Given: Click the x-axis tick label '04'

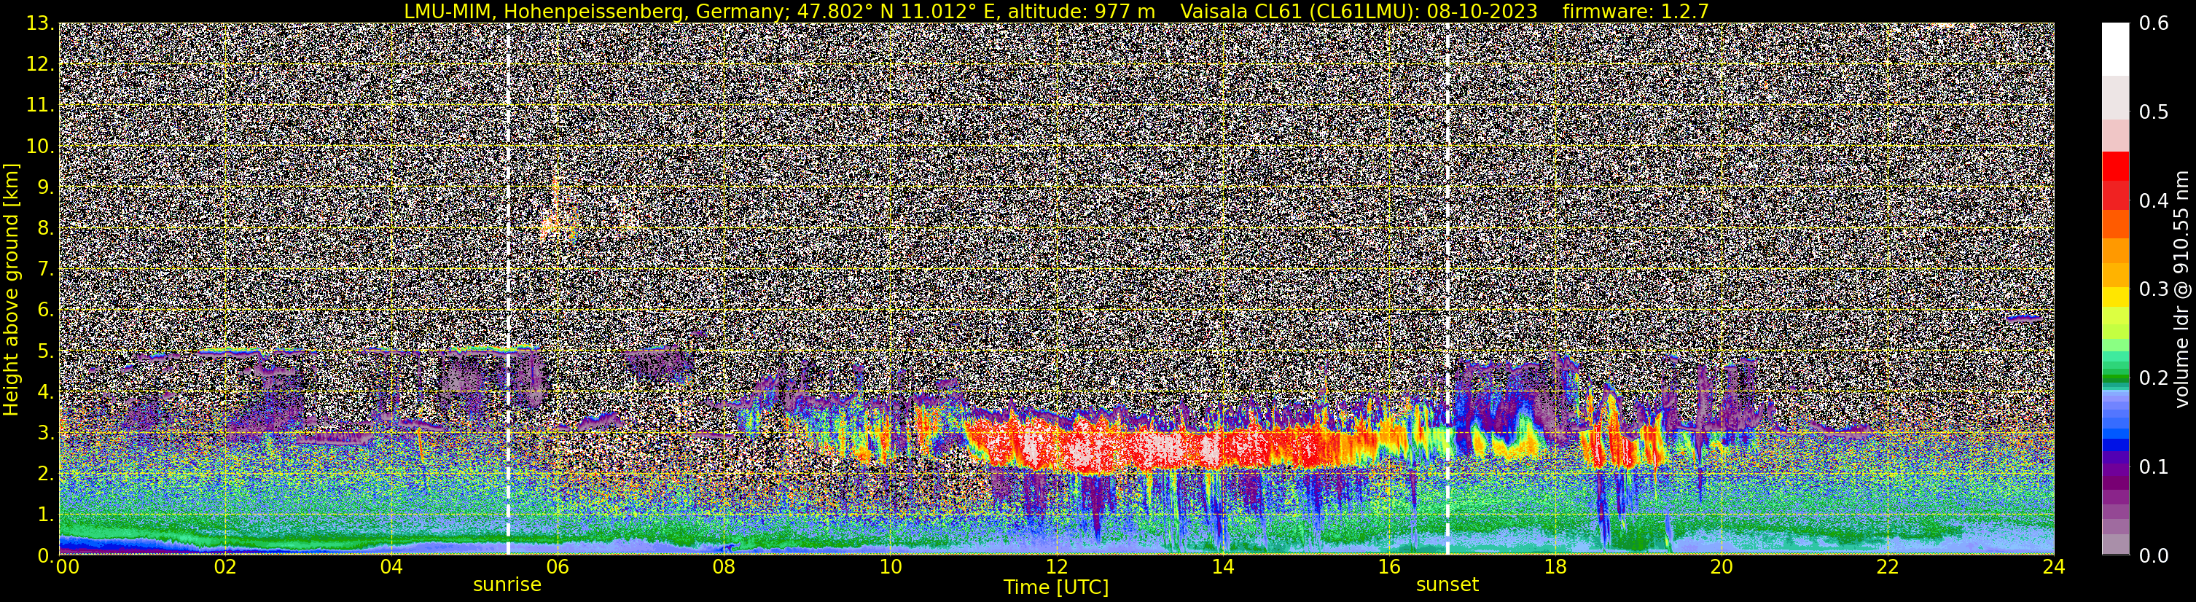Looking at the screenshot, I should coord(391,567).
